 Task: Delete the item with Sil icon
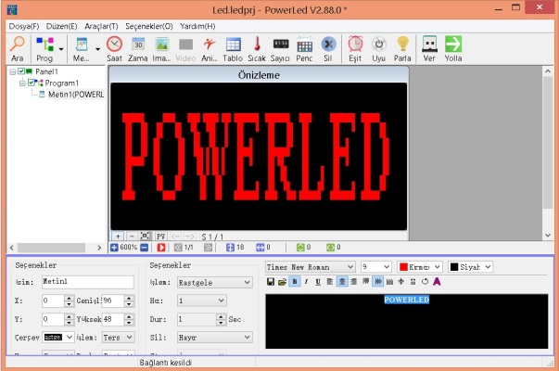[328, 49]
